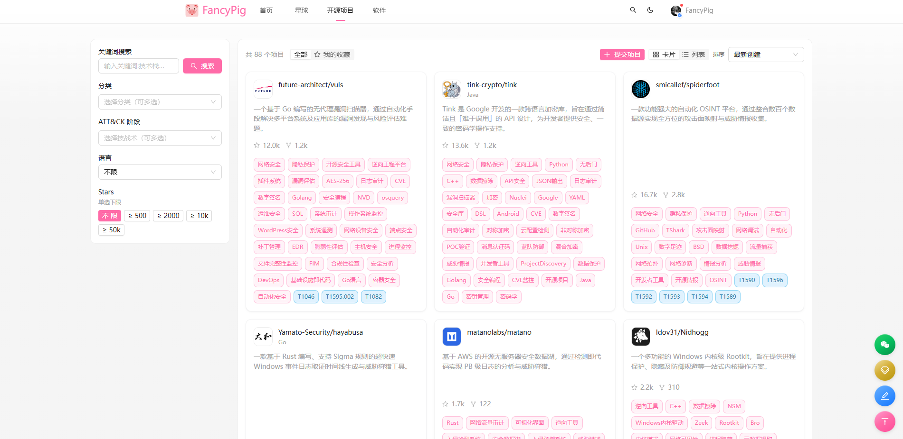Open the matanolabs/matano project logo
The image size is (903, 439).
452,337
